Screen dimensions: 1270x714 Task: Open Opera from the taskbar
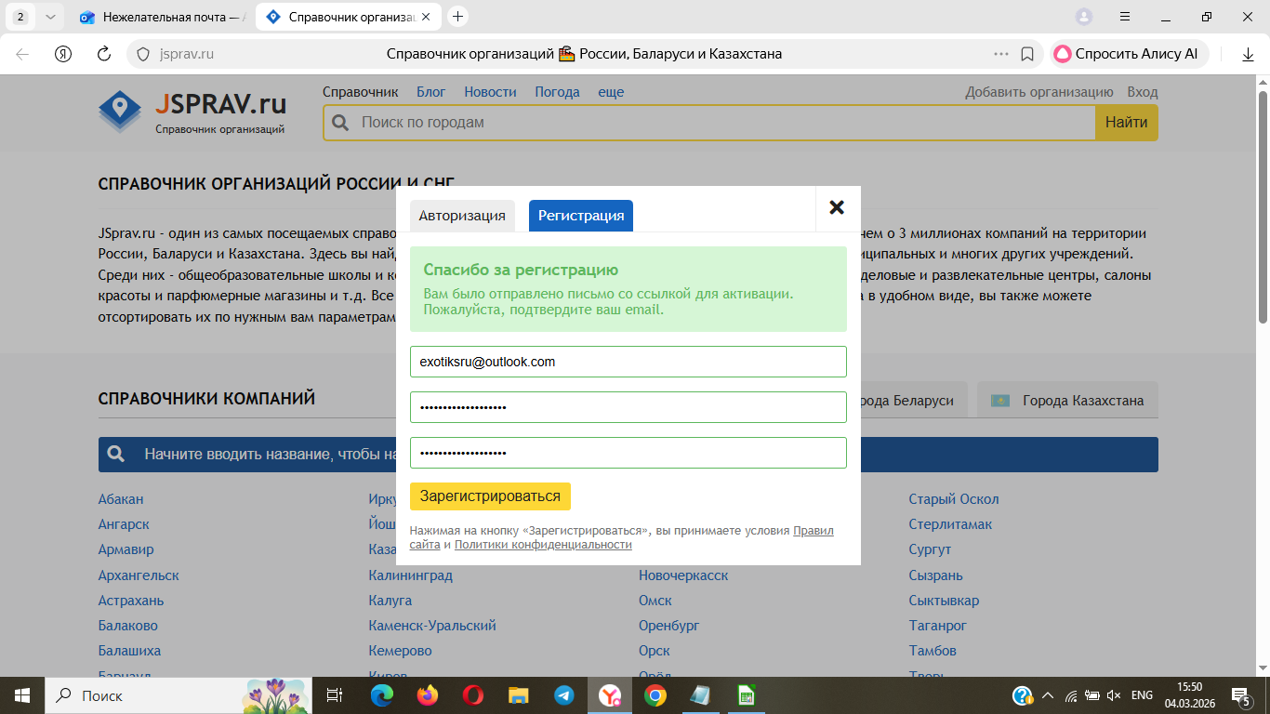473,695
